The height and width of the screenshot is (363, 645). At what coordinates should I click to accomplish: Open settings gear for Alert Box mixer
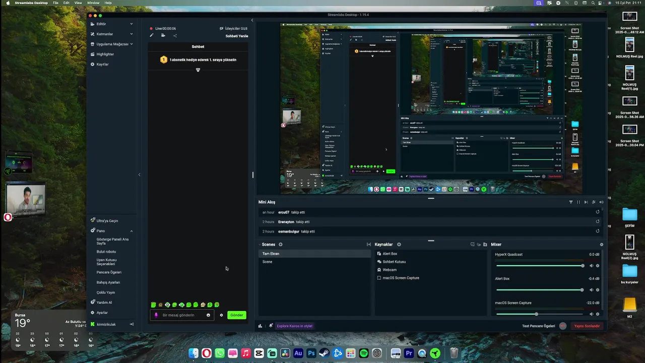(598, 290)
